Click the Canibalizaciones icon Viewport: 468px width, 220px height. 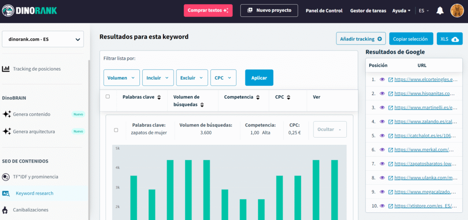pos(5,210)
